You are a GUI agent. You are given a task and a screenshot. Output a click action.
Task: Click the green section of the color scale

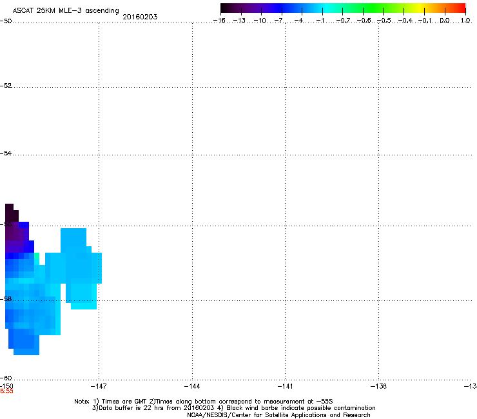(373, 8)
